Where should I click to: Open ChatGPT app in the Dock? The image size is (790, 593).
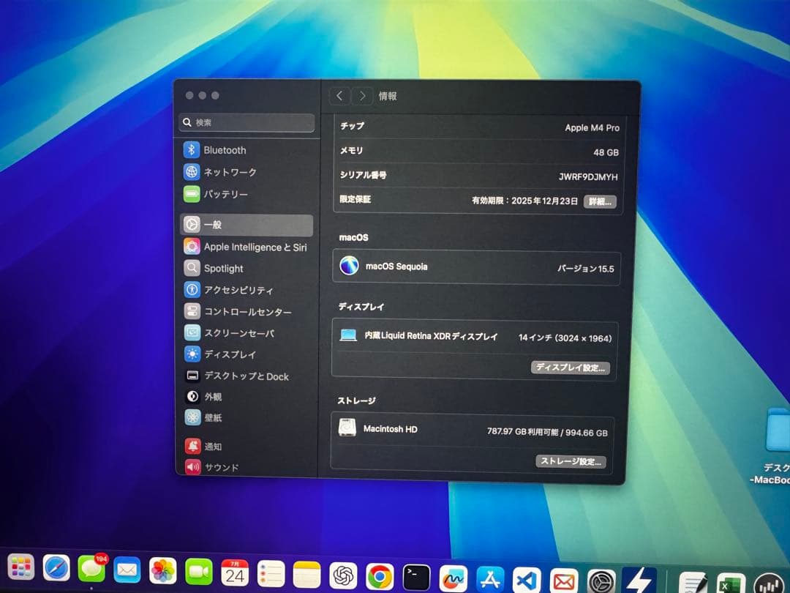343,576
